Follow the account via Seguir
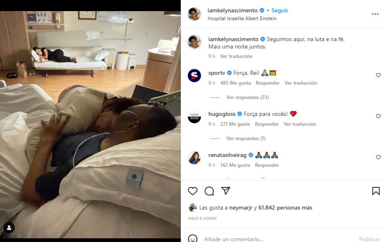383x242 pixels. pyautogui.click(x=280, y=11)
